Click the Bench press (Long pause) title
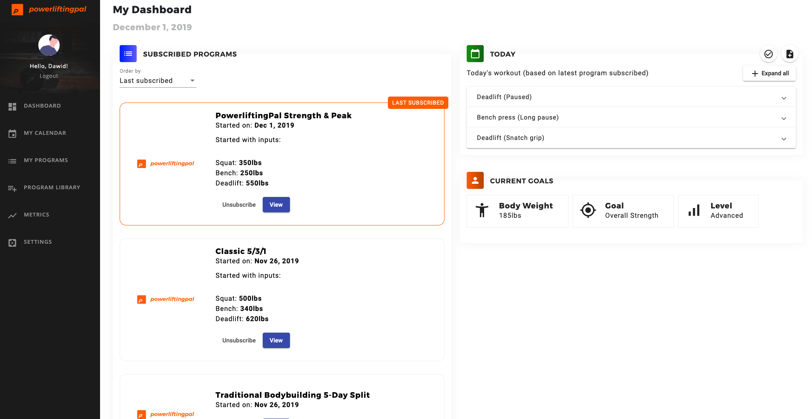Screen dimensions: 812x419 coord(518,117)
